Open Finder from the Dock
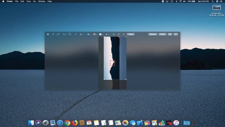This screenshot has width=225, height=127. (31, 123)
